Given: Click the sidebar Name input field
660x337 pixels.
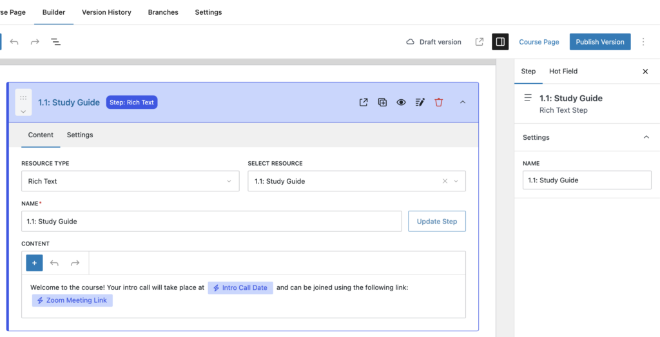Looking at the screenshot, I should 587,180.
